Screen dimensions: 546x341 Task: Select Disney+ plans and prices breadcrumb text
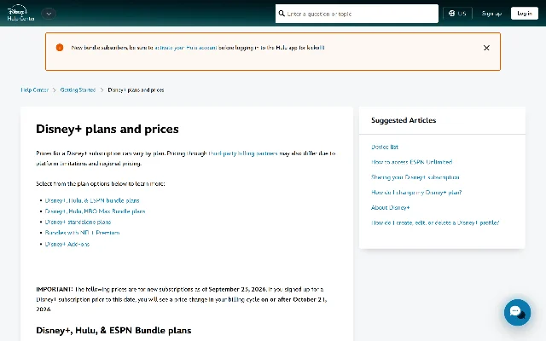coord(136,90)
